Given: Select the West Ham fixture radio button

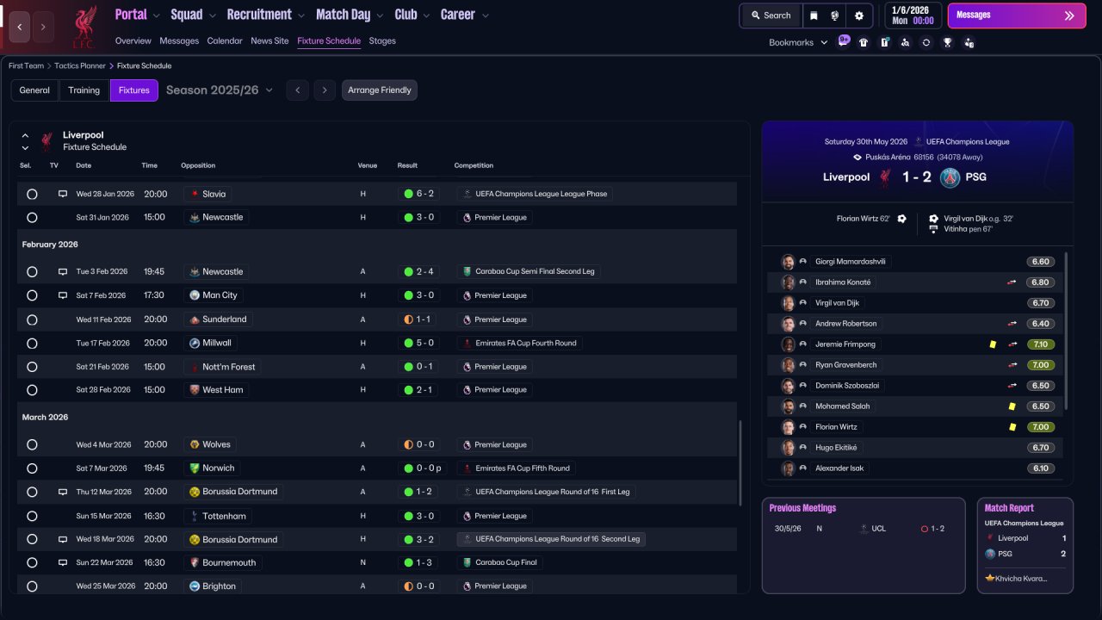Looking at the screenshot, I should [32, 391].
